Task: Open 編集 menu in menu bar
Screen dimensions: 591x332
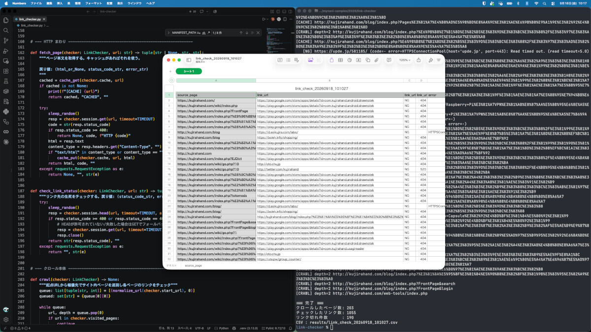Action: [x=50, y=3]
